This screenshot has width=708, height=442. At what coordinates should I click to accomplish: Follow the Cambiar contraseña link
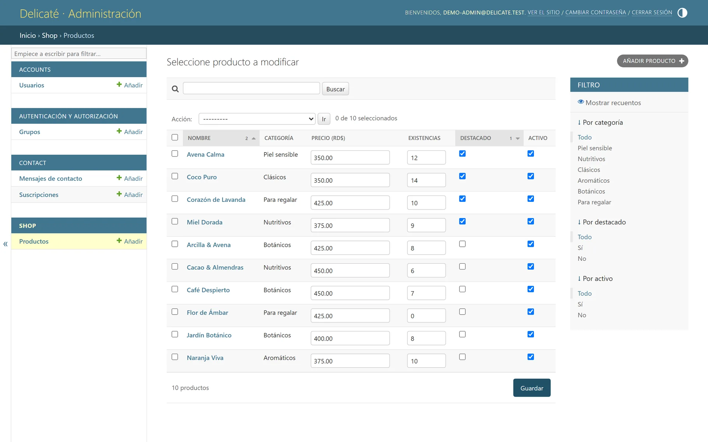click(596, 13)
